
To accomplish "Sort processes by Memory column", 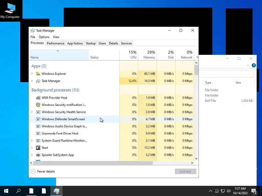I will [148, 55].
